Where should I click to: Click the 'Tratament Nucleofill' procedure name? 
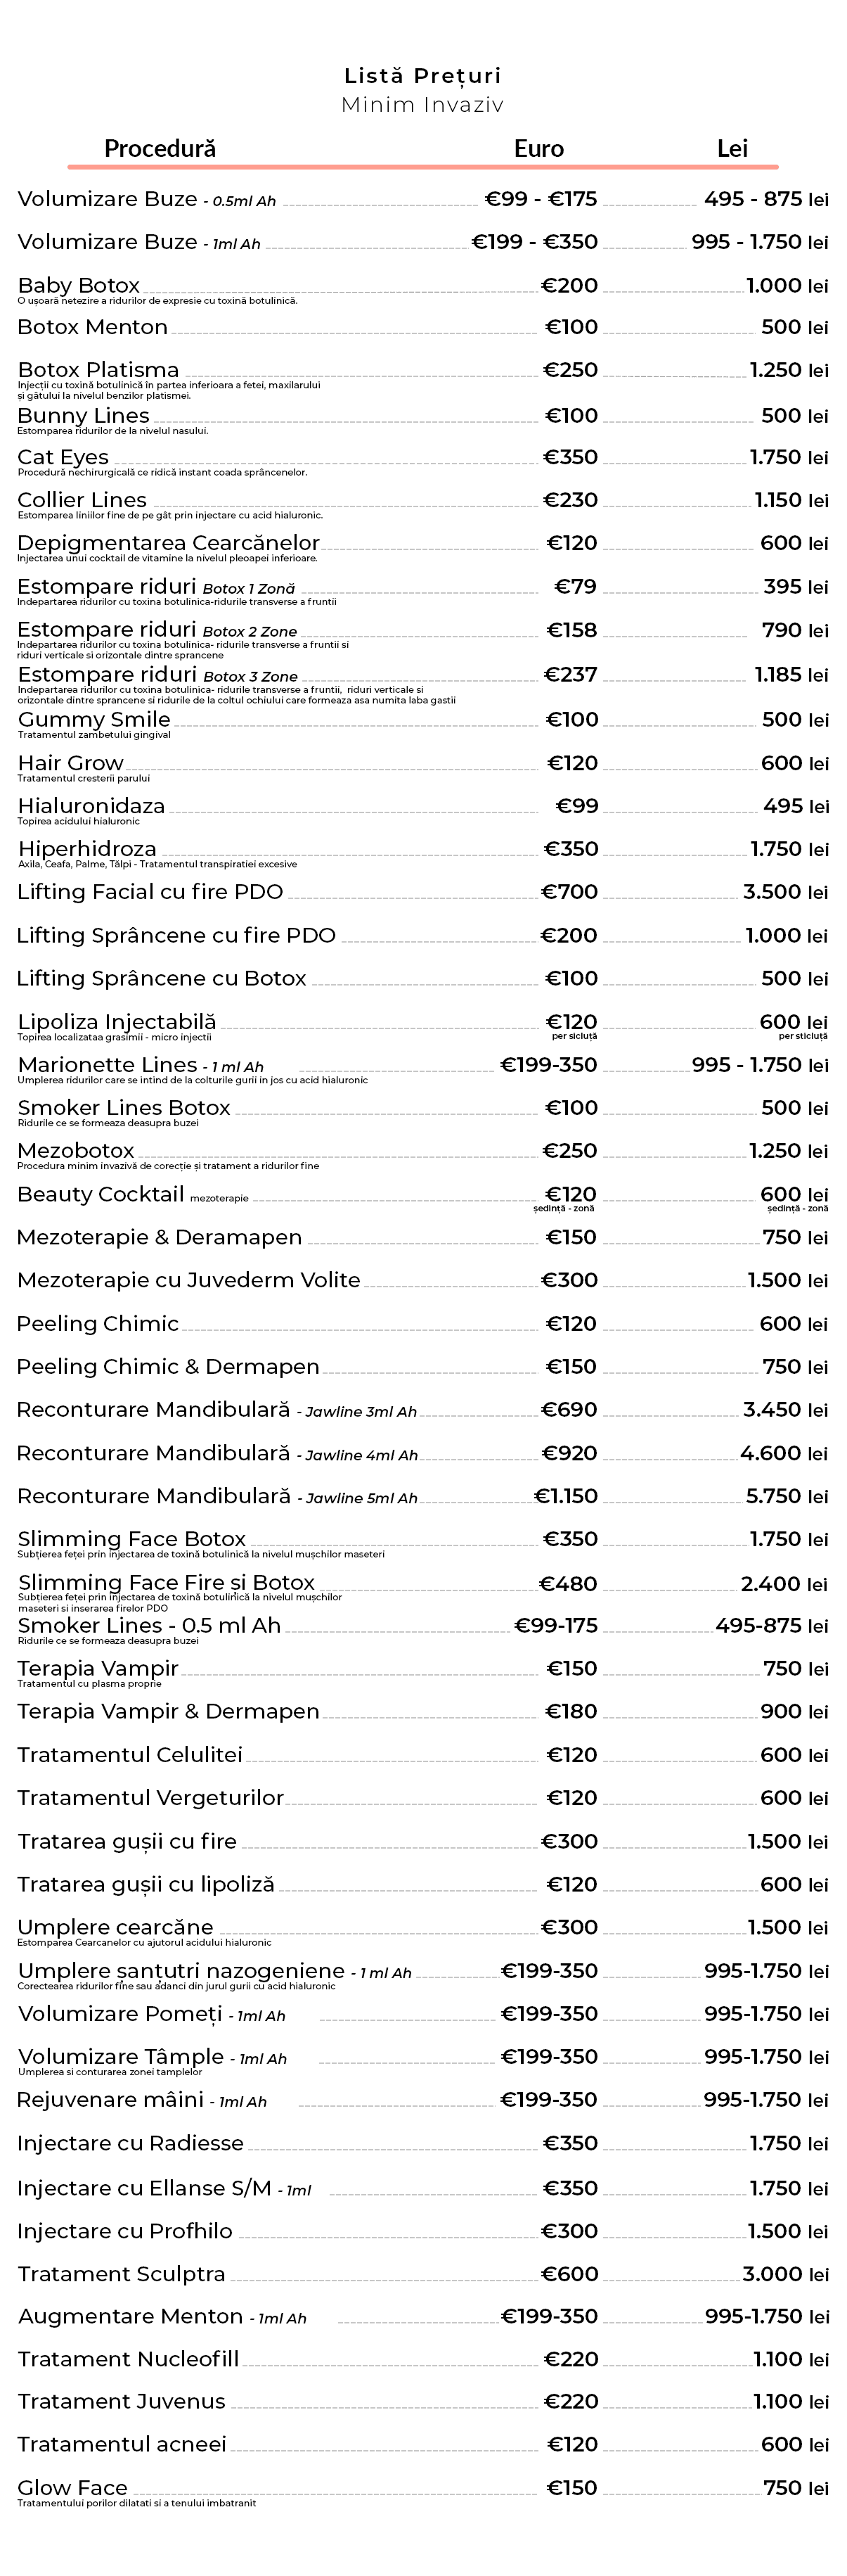point(128,2359)
